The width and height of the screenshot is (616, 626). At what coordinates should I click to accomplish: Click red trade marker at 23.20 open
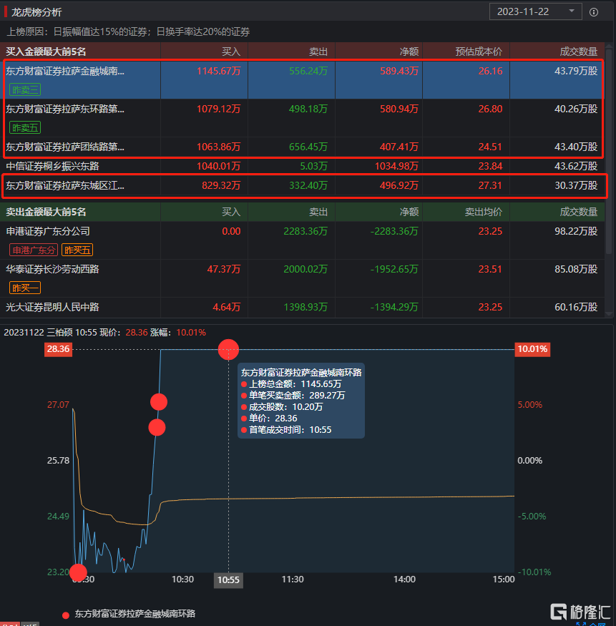pyautogui.click(x=78, y=572)
